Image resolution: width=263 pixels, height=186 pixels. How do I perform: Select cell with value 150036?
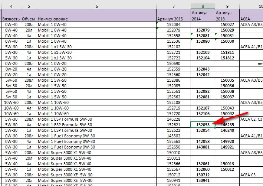(227, 86)
